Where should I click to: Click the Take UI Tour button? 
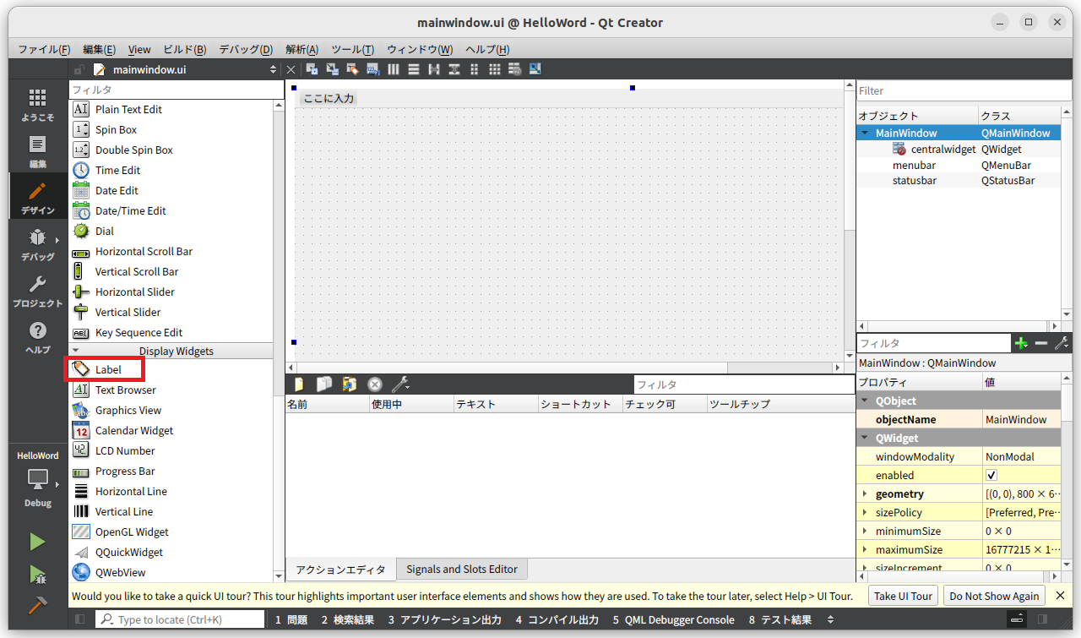tap(903, 596)
